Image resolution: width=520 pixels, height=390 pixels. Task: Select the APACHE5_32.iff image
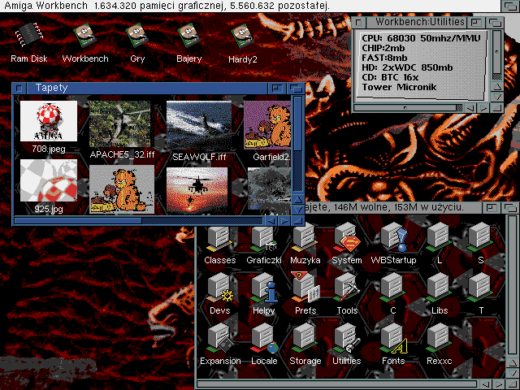pyautogui.click(x=119, y=124)
